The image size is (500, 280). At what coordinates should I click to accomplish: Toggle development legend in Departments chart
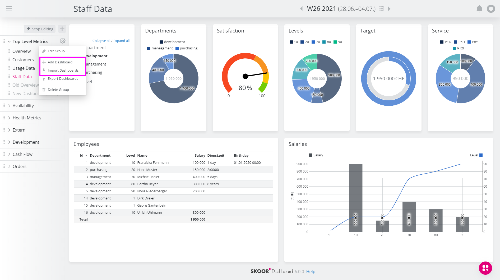pyautogui.click(x=172, y=42)
